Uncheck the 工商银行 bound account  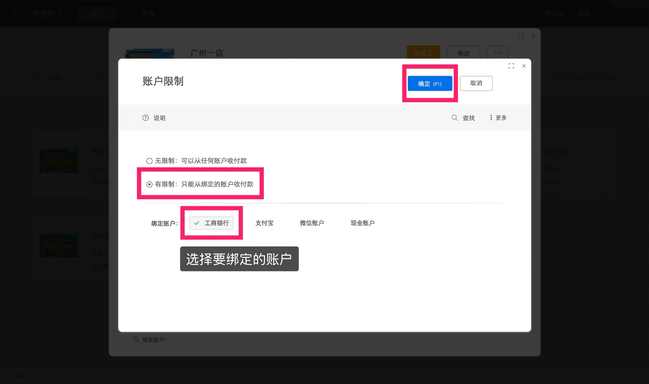(211, 223)
